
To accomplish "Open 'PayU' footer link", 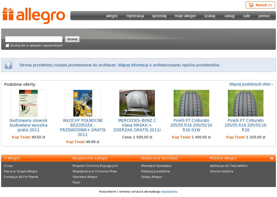I will [x=76, y=182].
